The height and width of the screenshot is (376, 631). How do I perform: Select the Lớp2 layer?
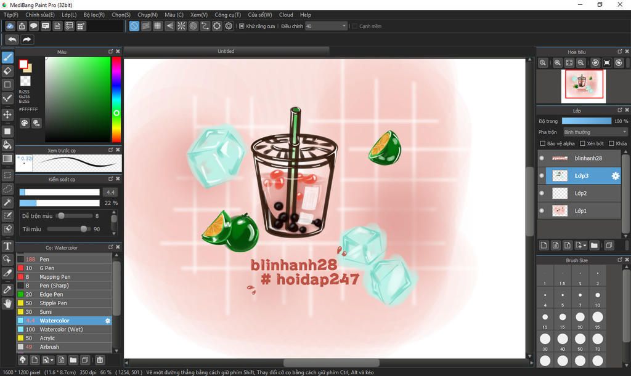[x=583, y=193]
